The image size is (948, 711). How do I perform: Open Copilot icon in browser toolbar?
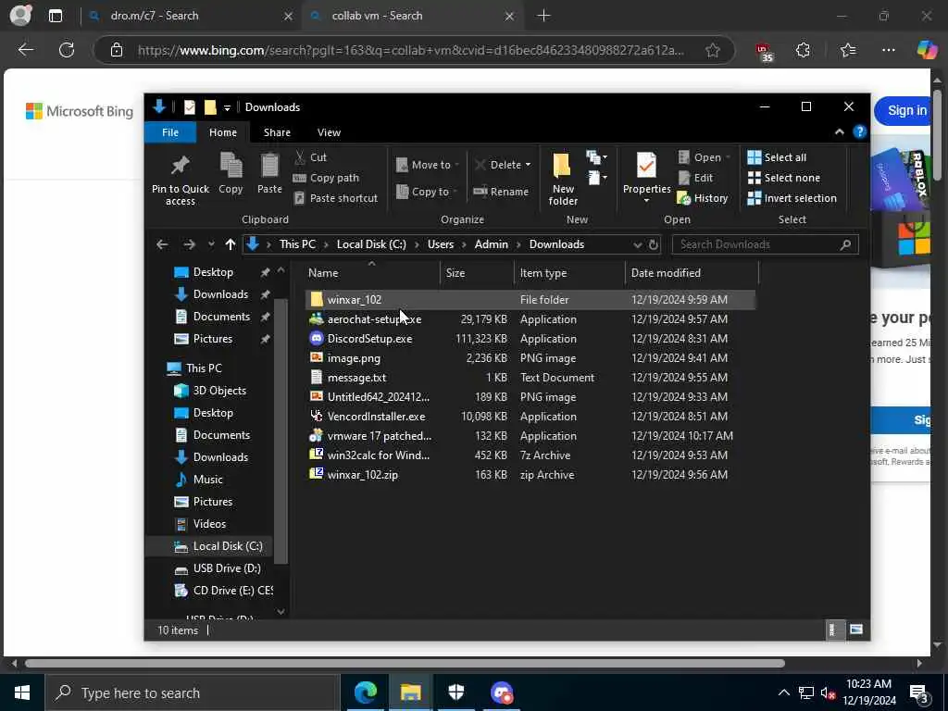(x=927, y=50)
